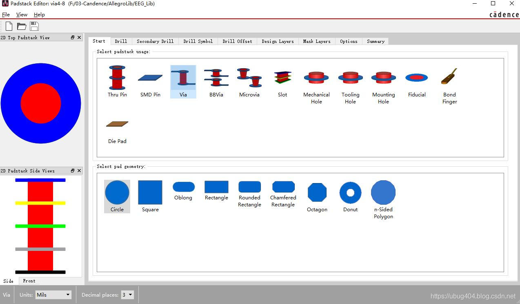Image resolution: width=520 pixels, height=304 pixels.
Task: Select the BBVia padstack type
Action: [x=216, y=82]
